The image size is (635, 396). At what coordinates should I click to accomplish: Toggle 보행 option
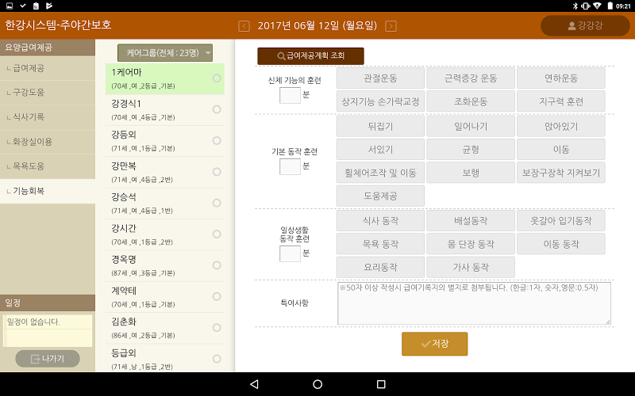(471, 173)
